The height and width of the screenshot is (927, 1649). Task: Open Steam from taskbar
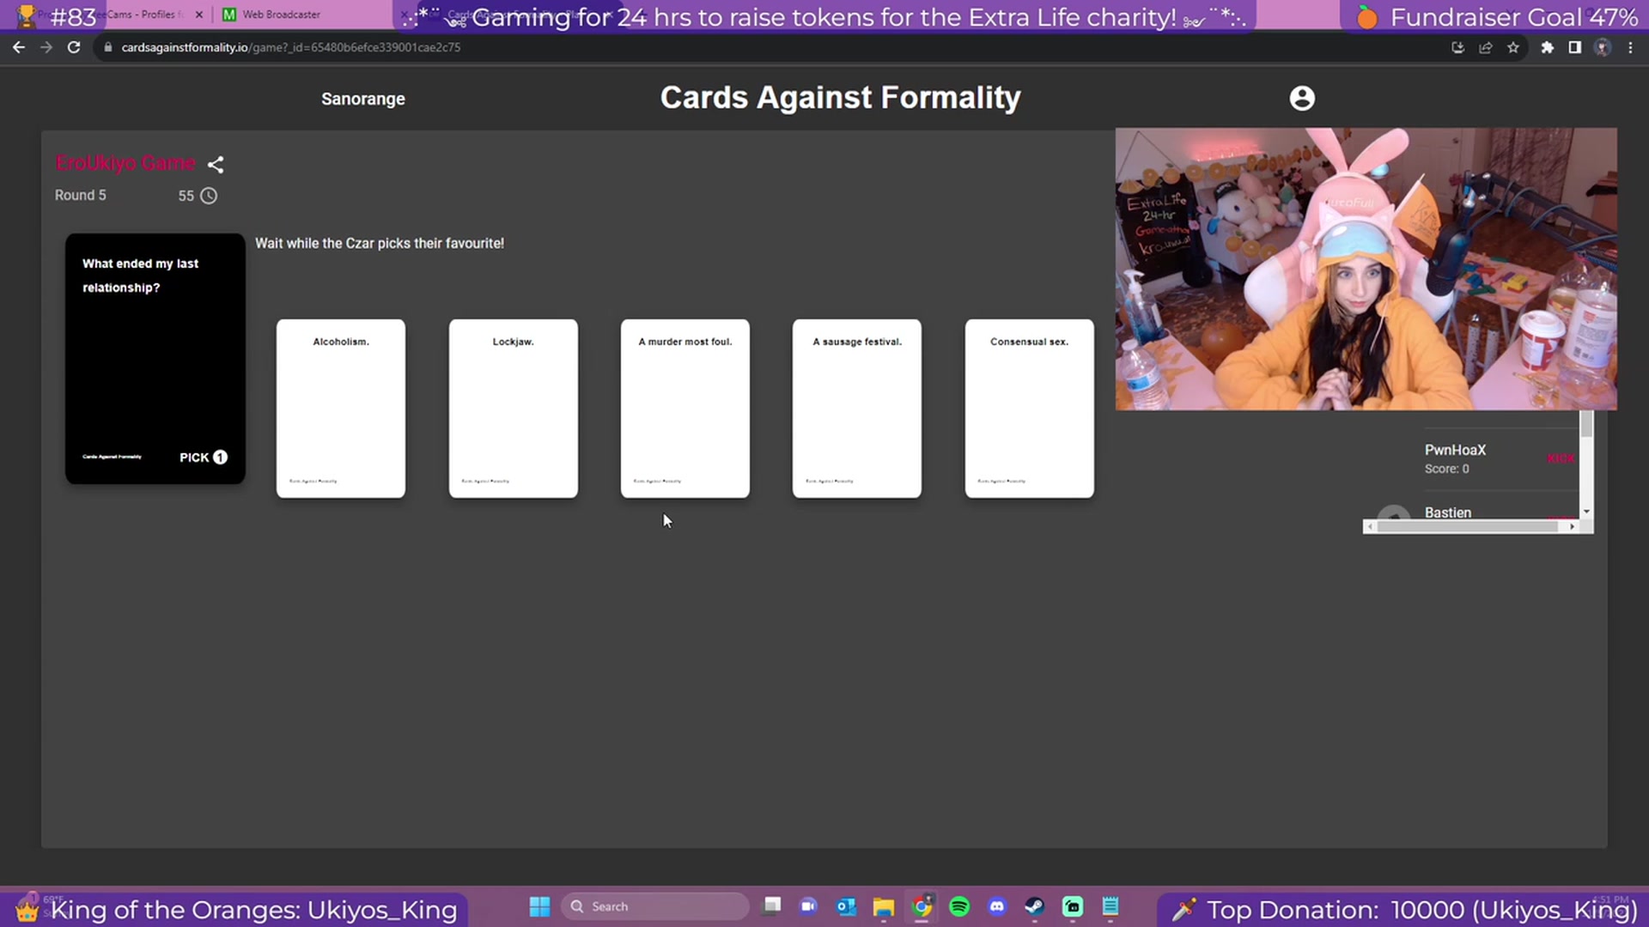click(1035, 906)
